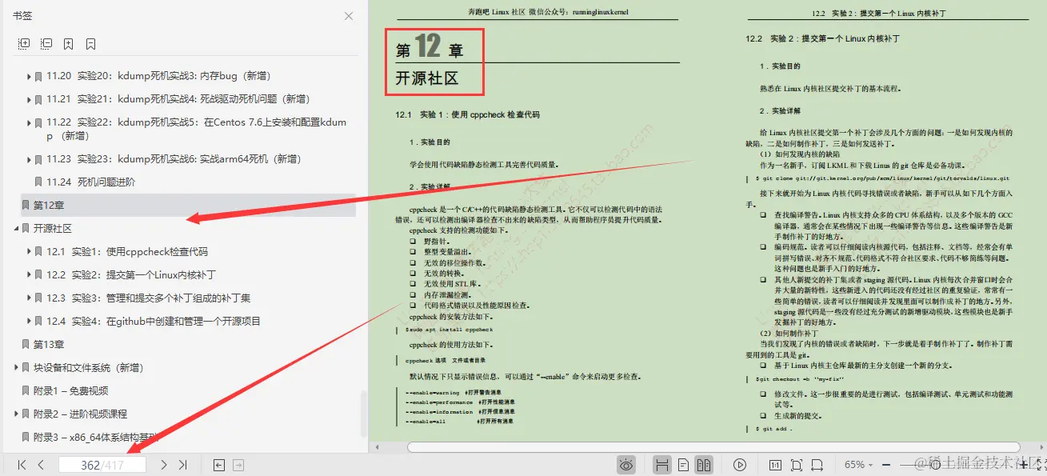Close the bookmark sidebar with the X
The image size is (1047, 476).
[x=348, y=16]
